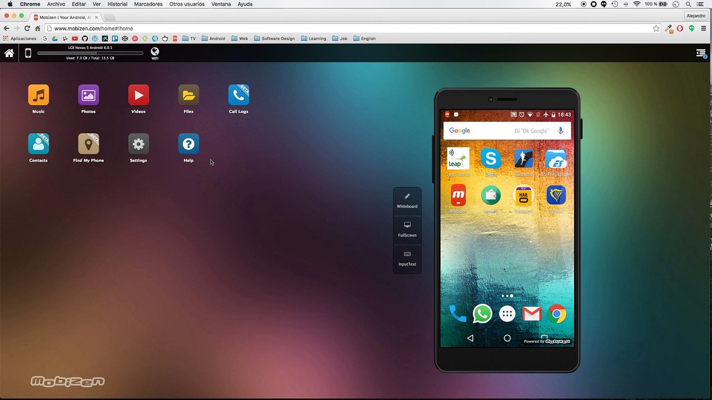Tap Chrome in the phone dock
This screenshot has height=400, width=712.
(x=556, y=314)
